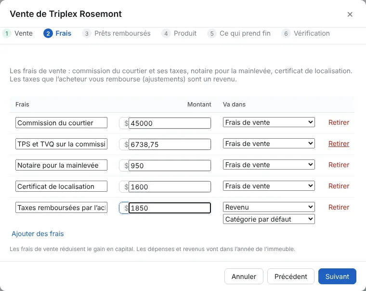Edit the TPS et TVQ name field

pyautogui.click(x=61, y=144)
